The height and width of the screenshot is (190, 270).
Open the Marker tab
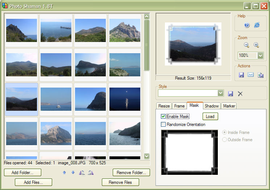tap(229, 106)
